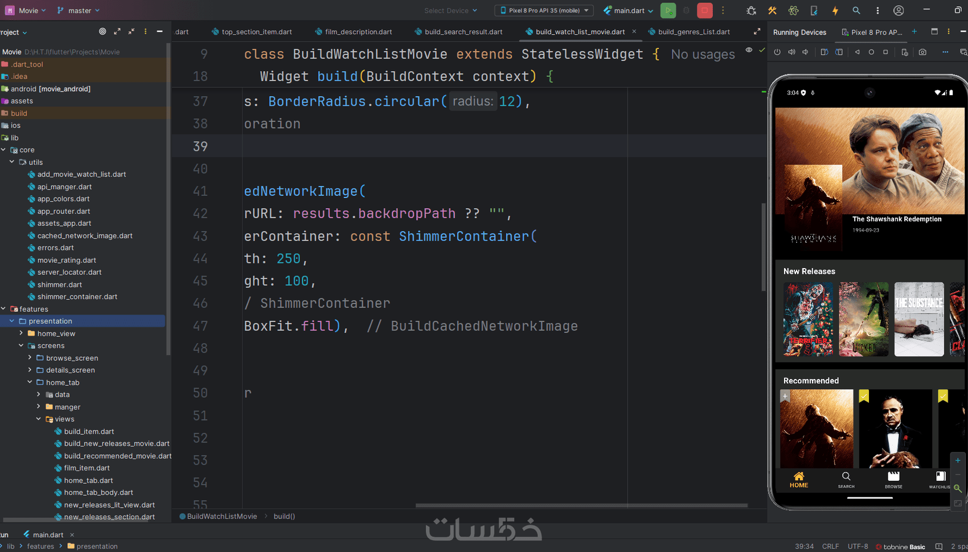The width and height of the screenshot is (968, 552).
Task: Click the No usages hint beside BuildWatchListMovie
Action: tap(703, 54)
